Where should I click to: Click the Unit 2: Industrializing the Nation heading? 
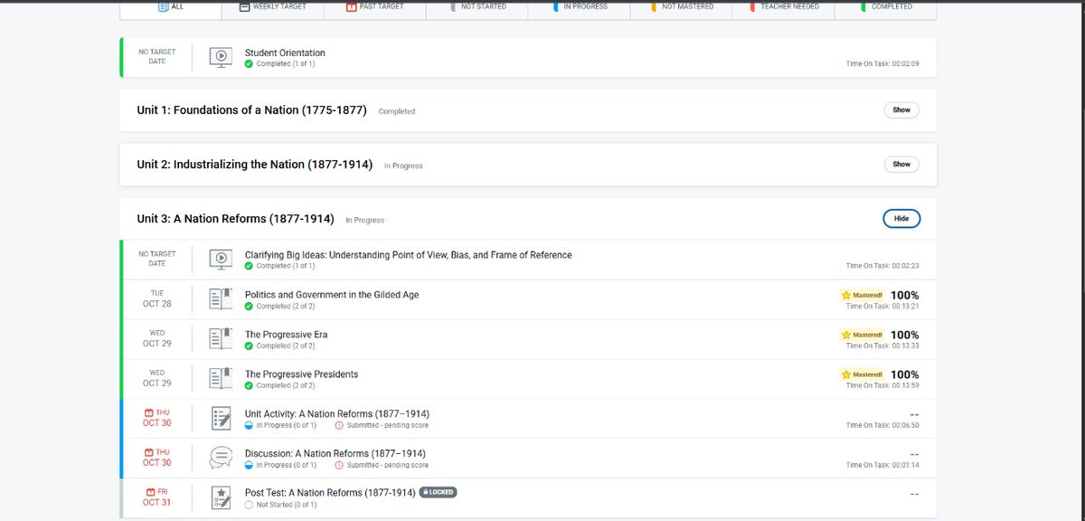tap(254, 165)
